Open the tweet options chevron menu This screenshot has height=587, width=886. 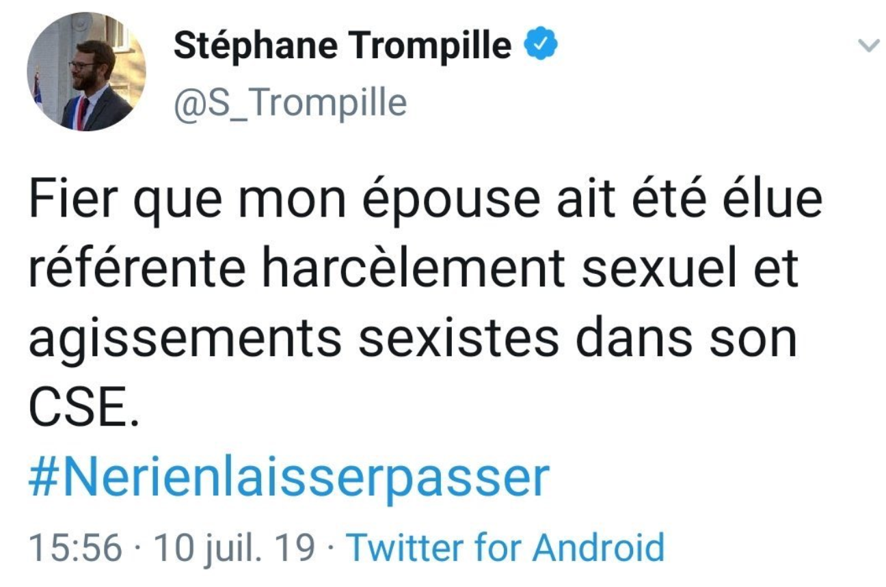pos(868,46)
